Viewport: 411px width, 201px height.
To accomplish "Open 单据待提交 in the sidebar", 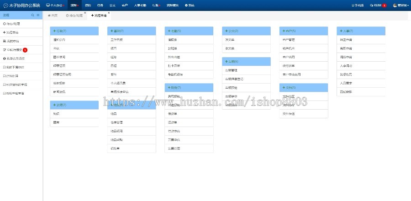I will coord(21,50).
